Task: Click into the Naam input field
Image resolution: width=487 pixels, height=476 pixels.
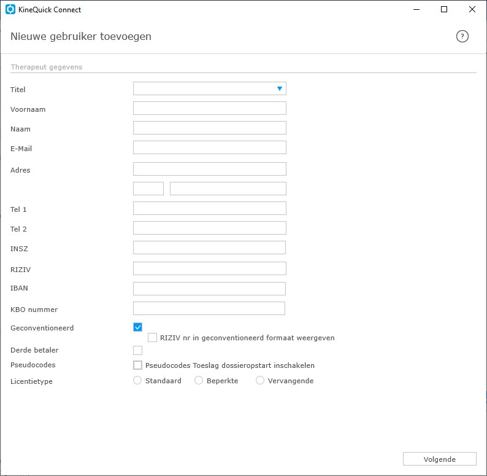Action: 210,128
